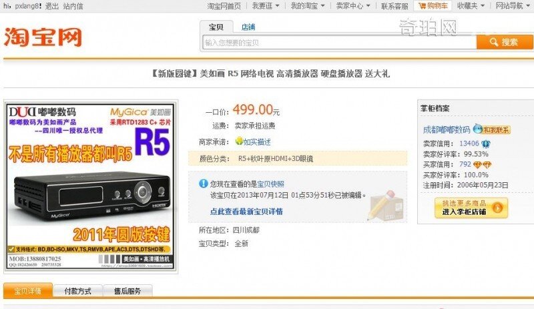534x309 pixels.
Task: Expand the 我要逛 dropdown menu
Action: pyautogui.click(x=266, y=6)
